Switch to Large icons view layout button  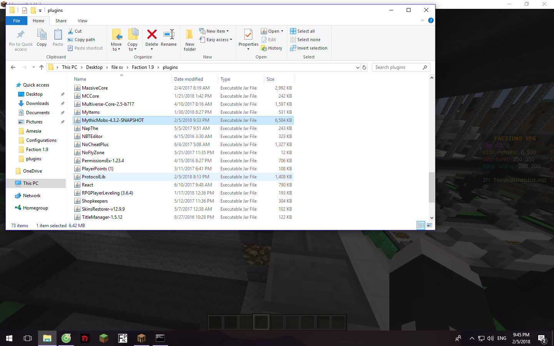click(x=429, y=226)
